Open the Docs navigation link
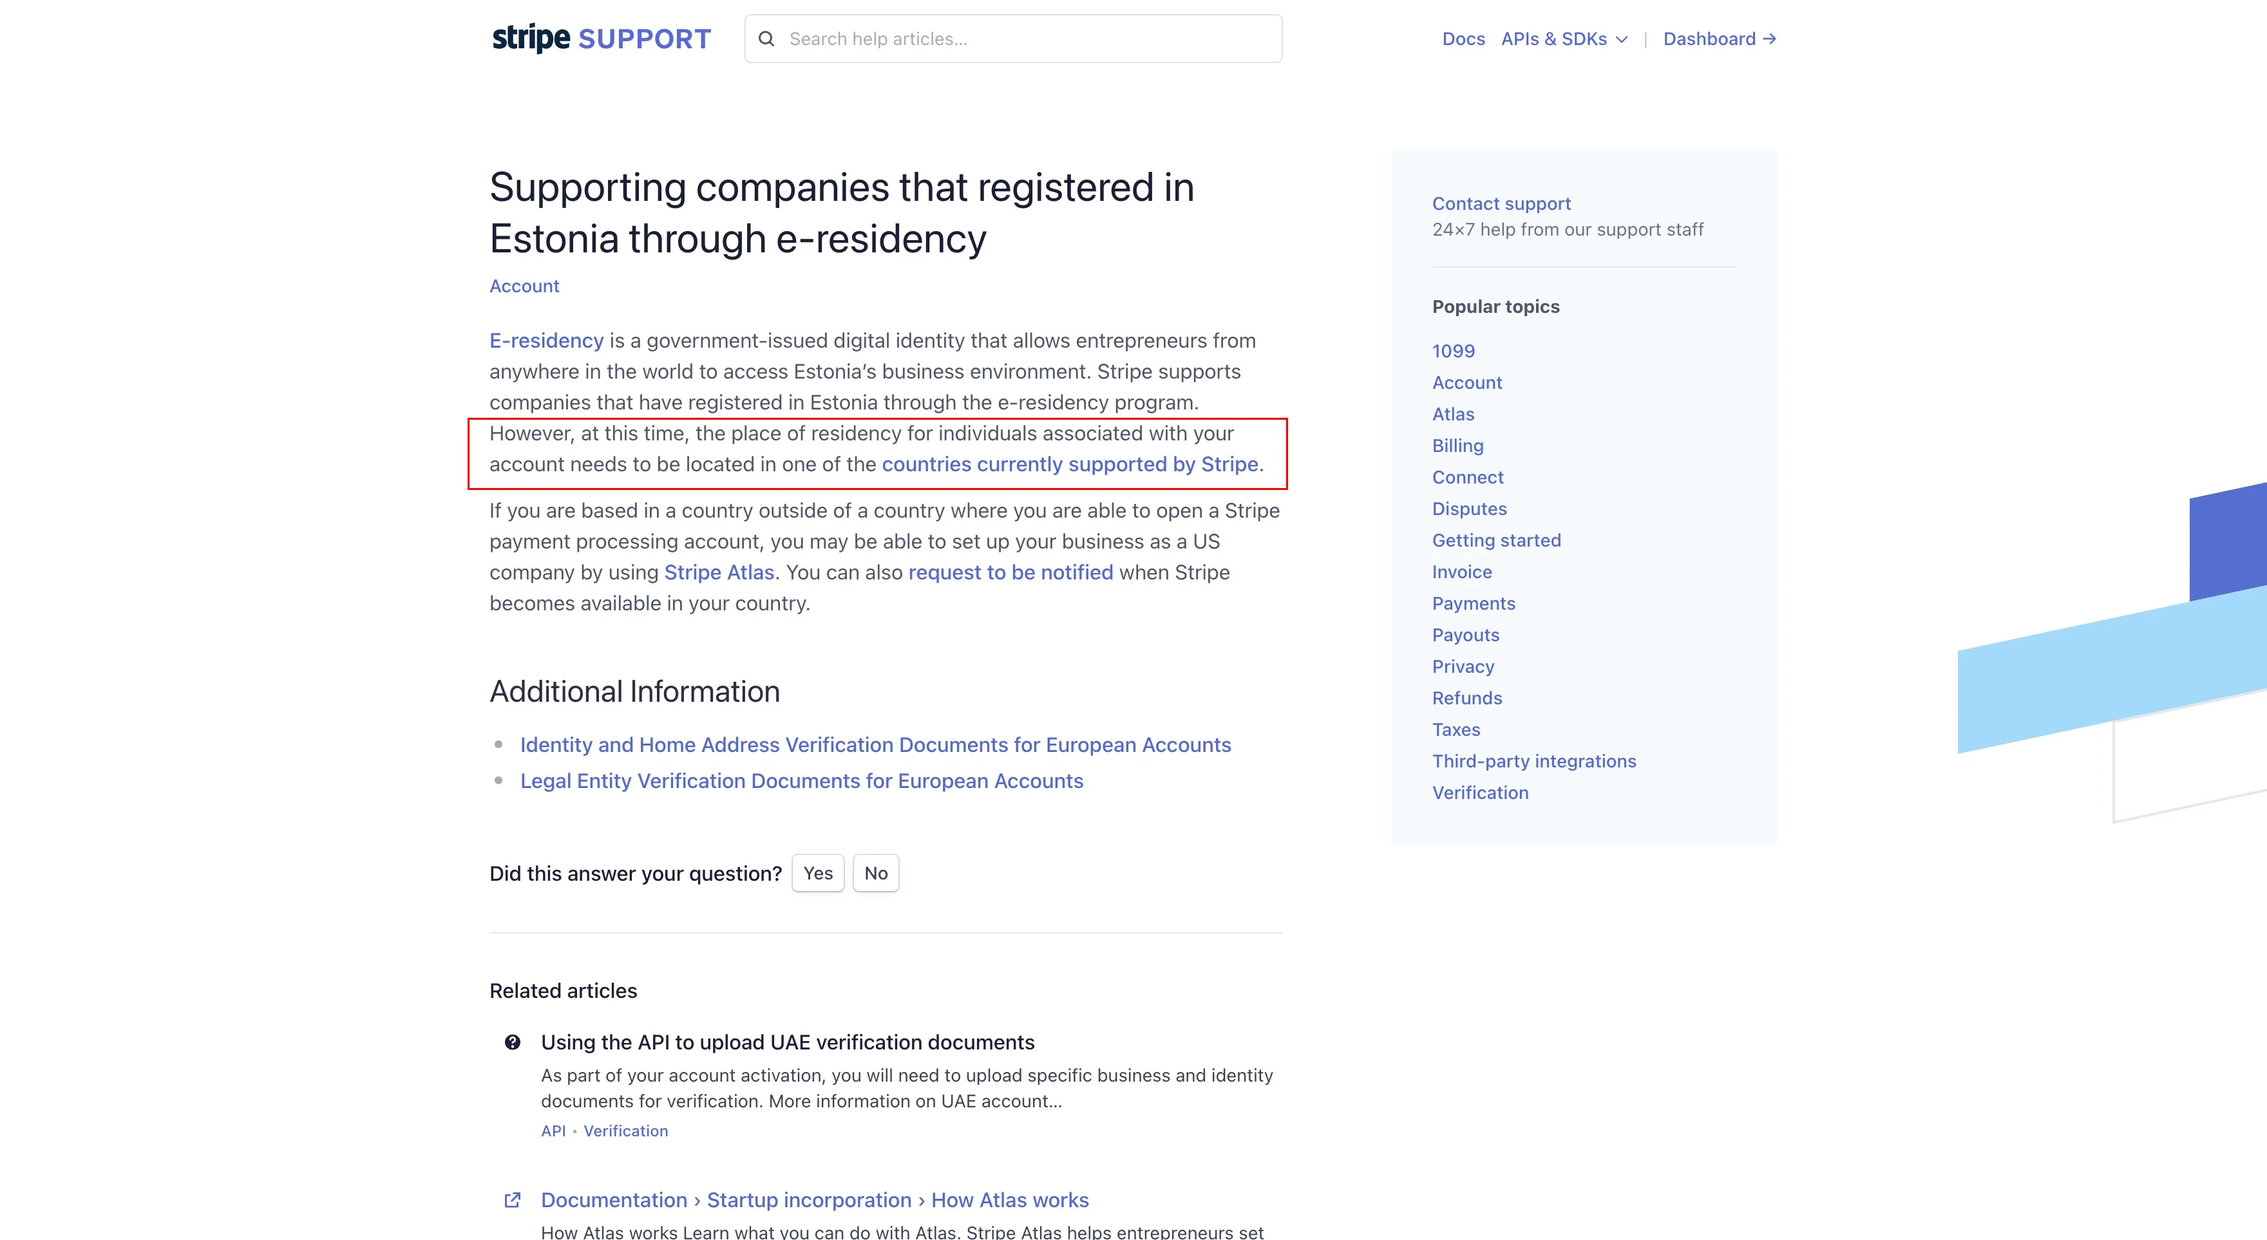Screen dimensions: 2267x1240 pos(1463,39)
